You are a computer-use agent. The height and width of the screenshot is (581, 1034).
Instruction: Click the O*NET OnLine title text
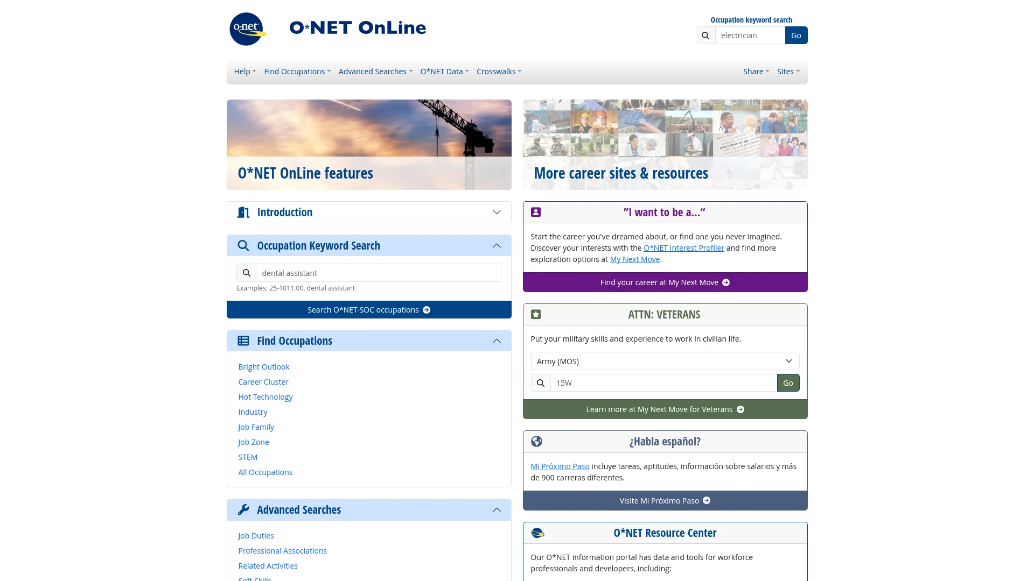pos(358,28)
